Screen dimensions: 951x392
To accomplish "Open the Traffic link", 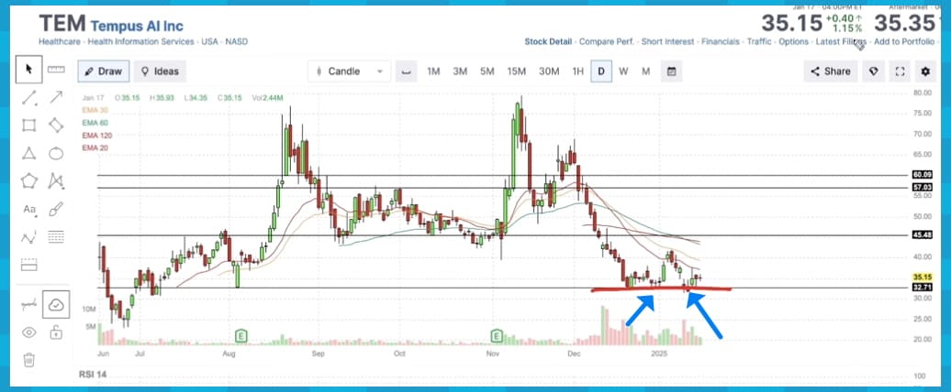I will (x=759, y=42).
